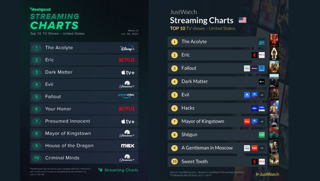Click the Disney+ logo beside The Acolyte
320x181 pixels.
click(127, 48)
